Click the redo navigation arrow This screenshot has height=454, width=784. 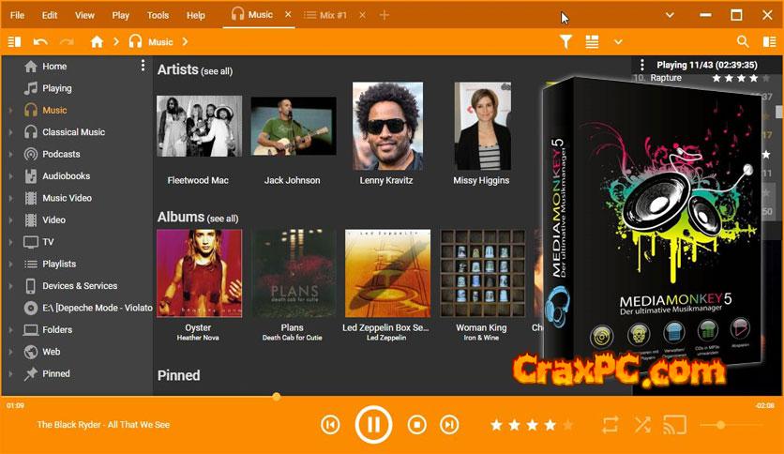click(67, 42)
